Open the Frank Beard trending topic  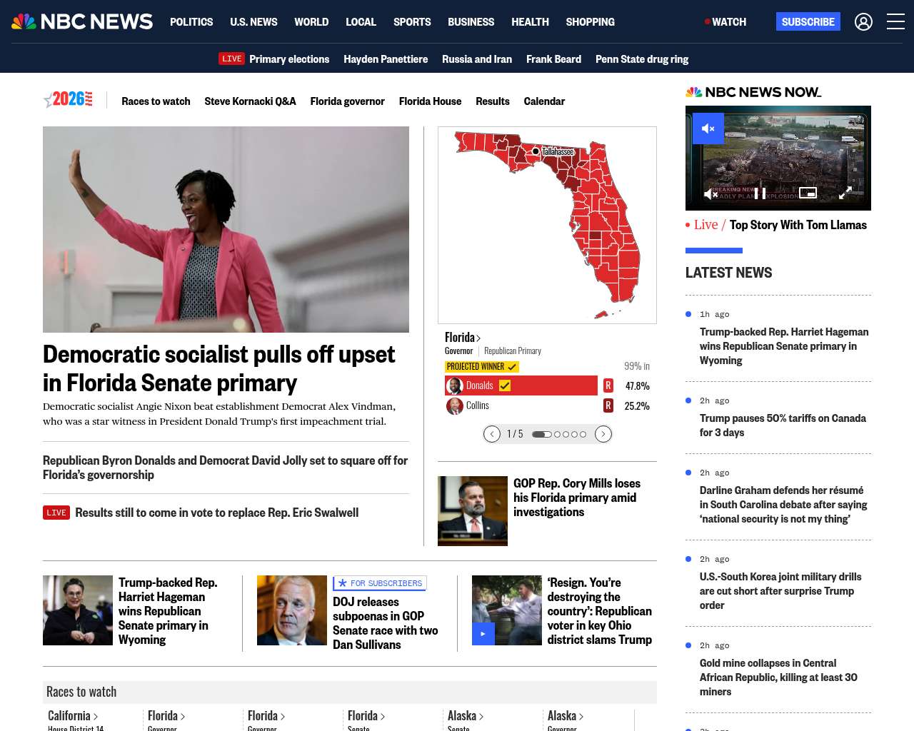pyautogui.click(x=553, y=59)
